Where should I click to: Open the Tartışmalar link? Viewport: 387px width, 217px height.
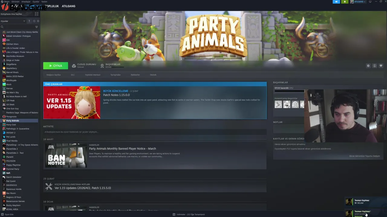point(115,75)
